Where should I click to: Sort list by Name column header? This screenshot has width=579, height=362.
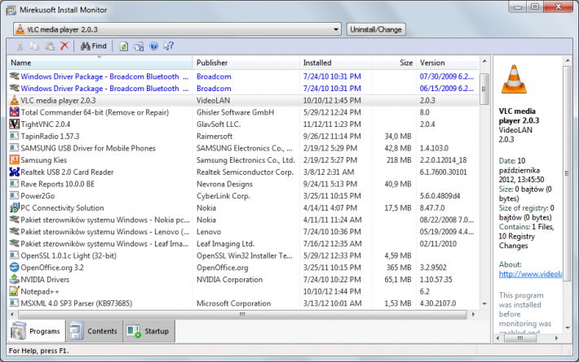pyautogui.click(x=99, y=63)
